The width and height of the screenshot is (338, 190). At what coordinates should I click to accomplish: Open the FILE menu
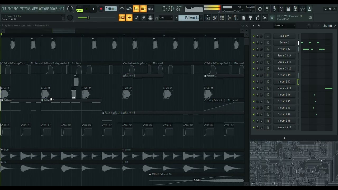click(4, 9)
